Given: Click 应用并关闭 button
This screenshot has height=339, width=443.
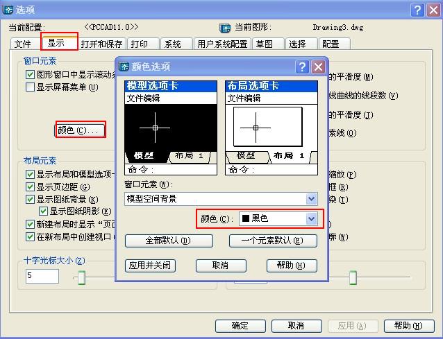Looking at the screenshot, I should click(150, 266).
